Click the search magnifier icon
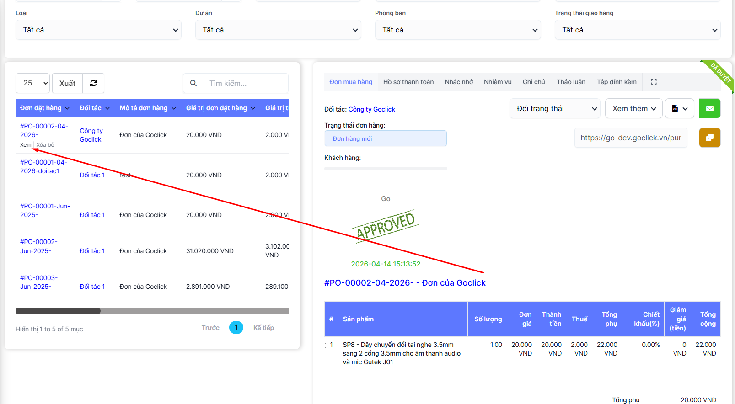This screenshot has width=735, height=404. click(193, 83)
